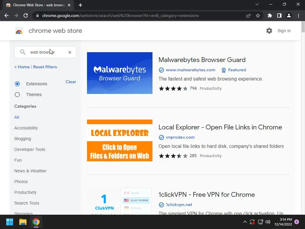Open Web Store settings gear

tap(269, 31)
